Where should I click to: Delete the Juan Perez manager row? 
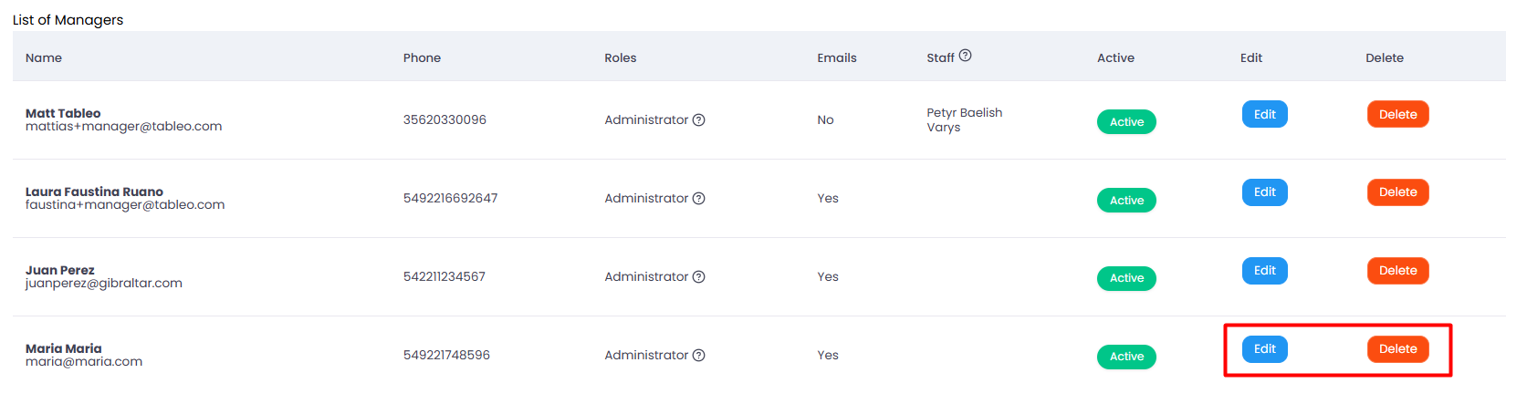click(x=1397, y=271)
